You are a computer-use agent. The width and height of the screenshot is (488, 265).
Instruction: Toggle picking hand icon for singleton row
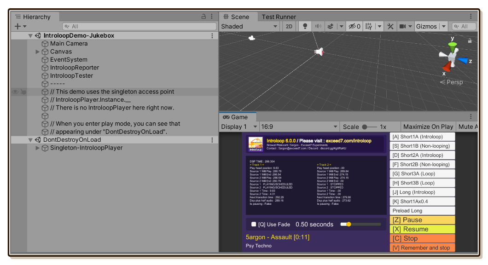pyautogui.click(x=23, y=92)
